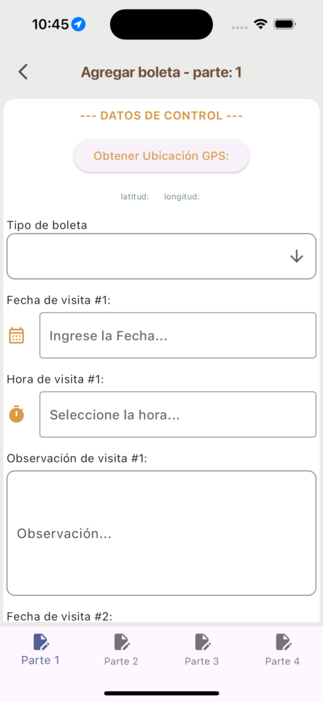Open the Tipo de boleta dropdown
This screenshot has width=323, height=702.
click(161, 256)
